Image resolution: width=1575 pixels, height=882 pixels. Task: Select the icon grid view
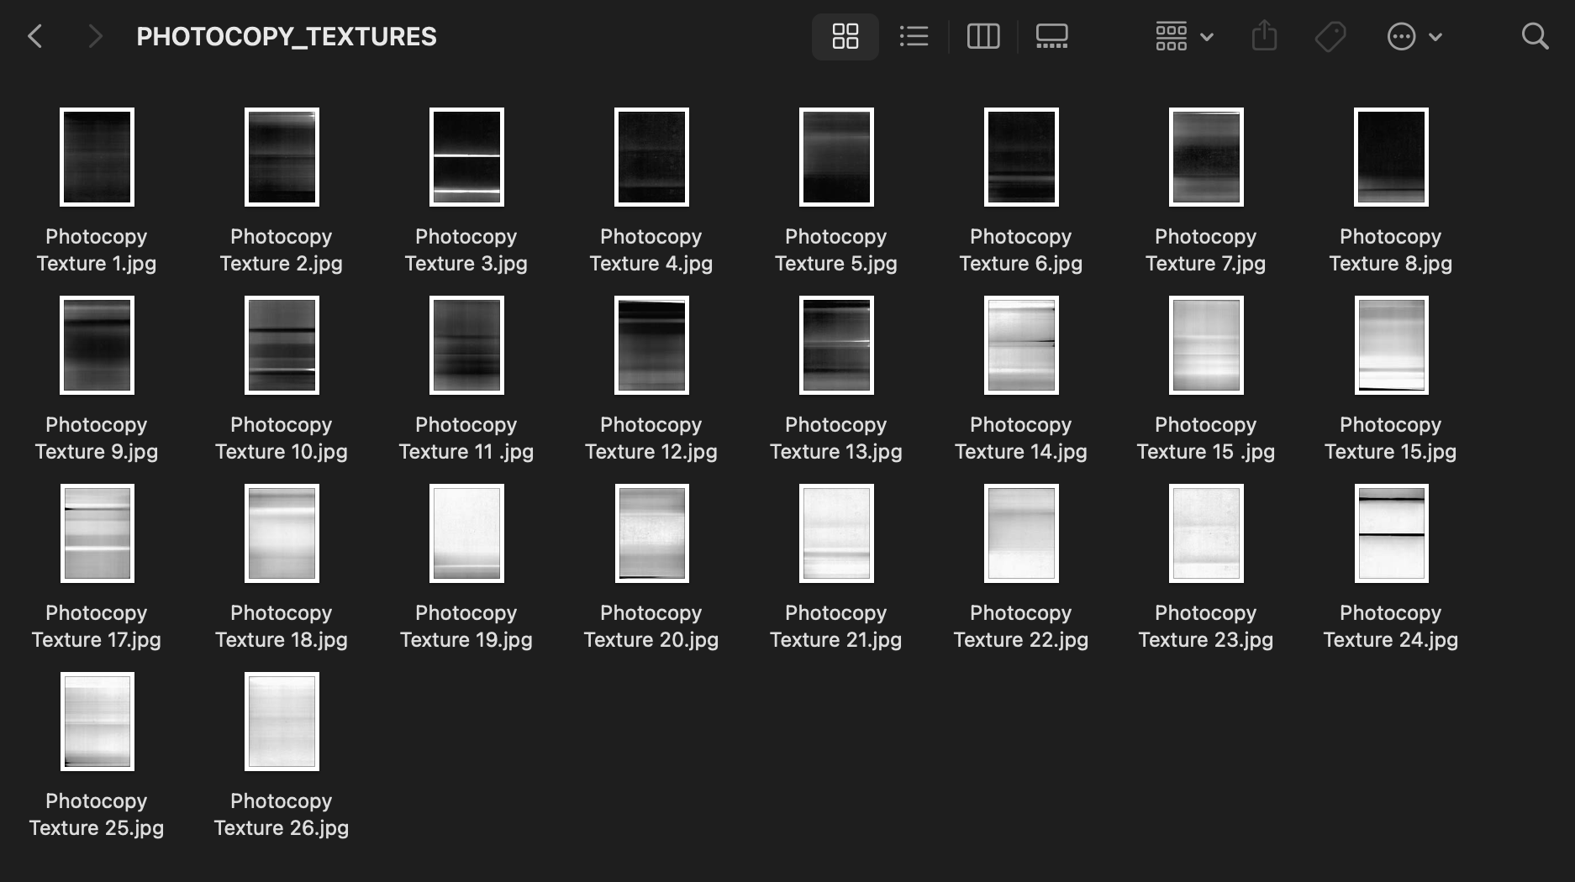(845, 36)
